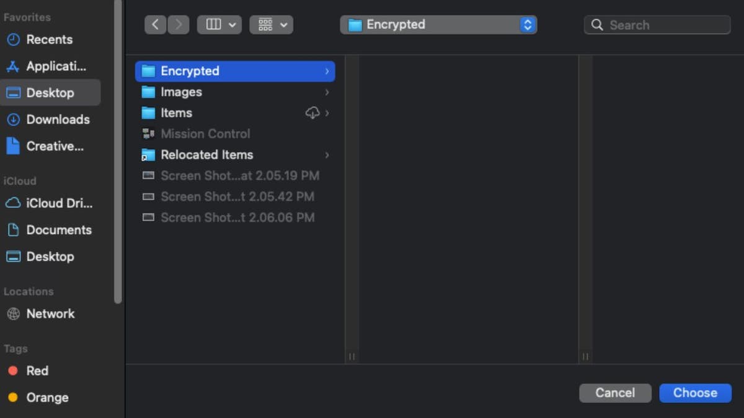Click the Cancel button

(x=615, y=393)
